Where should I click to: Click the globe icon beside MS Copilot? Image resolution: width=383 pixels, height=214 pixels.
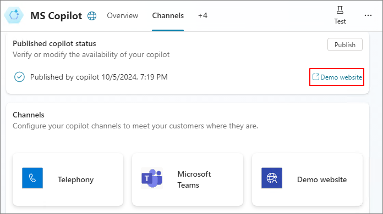click(92, 16)
